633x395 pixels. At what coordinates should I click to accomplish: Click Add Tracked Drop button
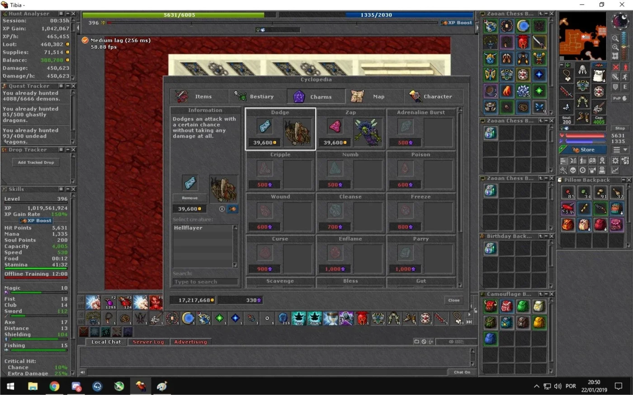(x=36, y=163)
